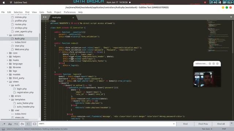Click the Find Prev button
The height and width of the screenshot is (131, 234).
coord(203,124)
